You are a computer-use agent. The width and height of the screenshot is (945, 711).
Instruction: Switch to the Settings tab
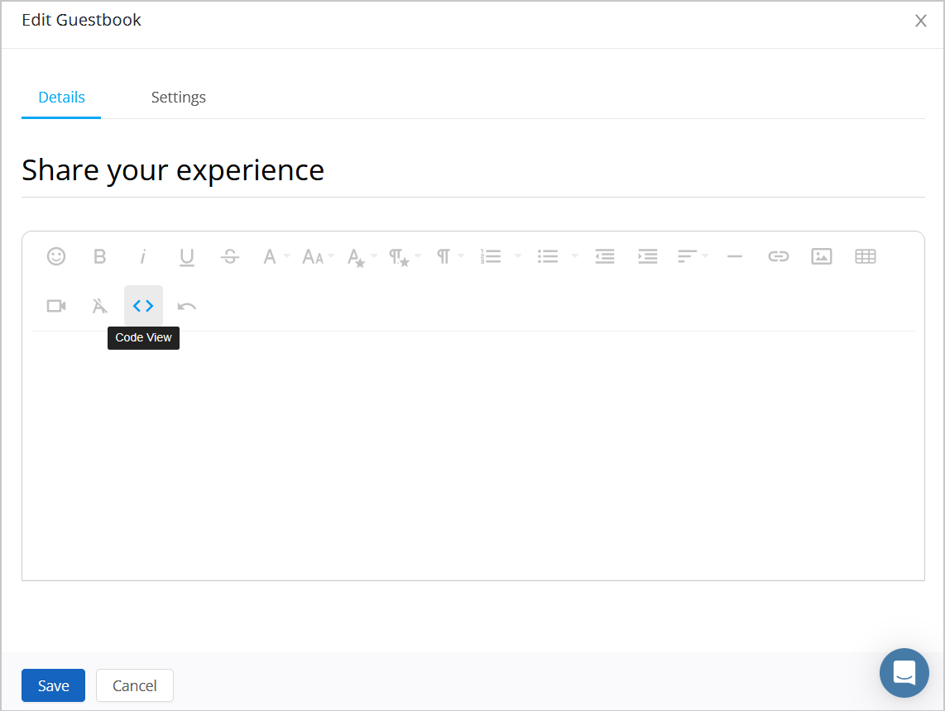click(x=179, y=98)
